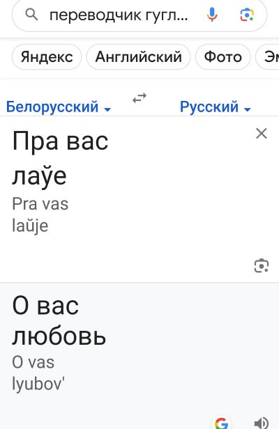279x429 pixels.
Task: Tap the partially visible Эм chip
Action: (267, 57)
